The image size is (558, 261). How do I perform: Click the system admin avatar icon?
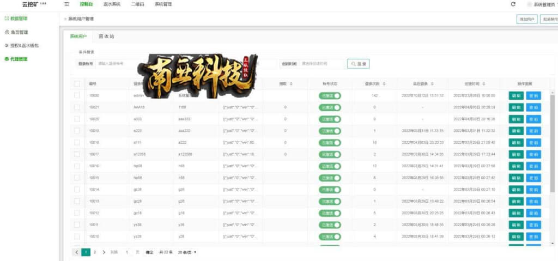529,4
